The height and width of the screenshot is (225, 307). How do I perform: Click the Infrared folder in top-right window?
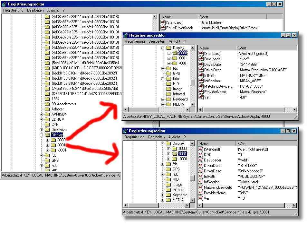coord(178,94)
